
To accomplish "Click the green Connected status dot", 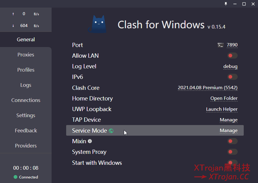I will [x=15, y=177].
